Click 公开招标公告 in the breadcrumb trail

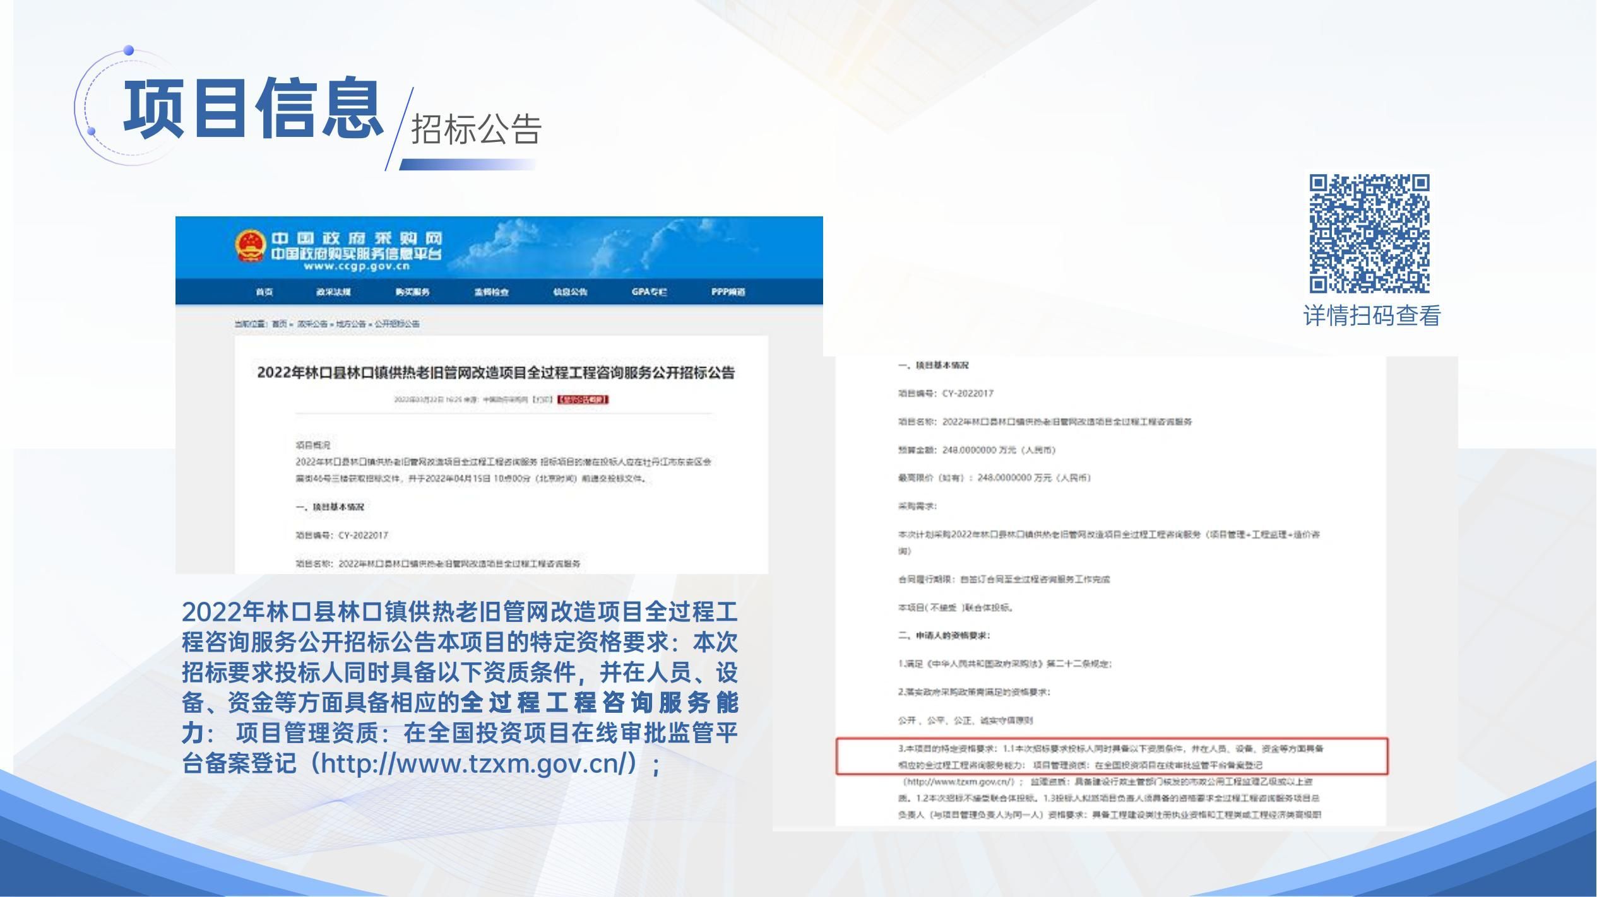(x=396, y=324)
